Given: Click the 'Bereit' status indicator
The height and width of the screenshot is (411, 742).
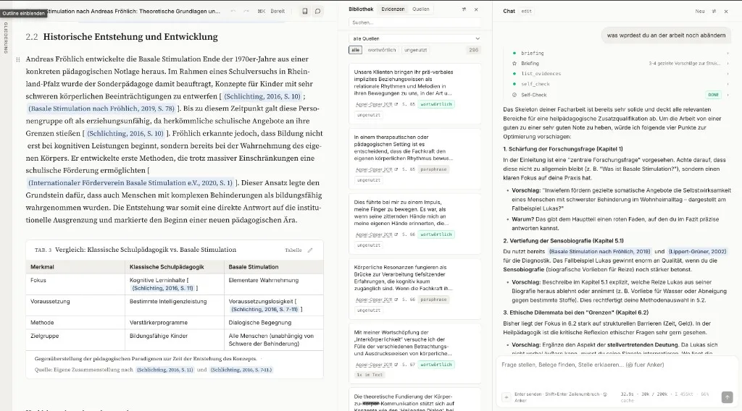Looking at the screenshot, I should (278, 11).
